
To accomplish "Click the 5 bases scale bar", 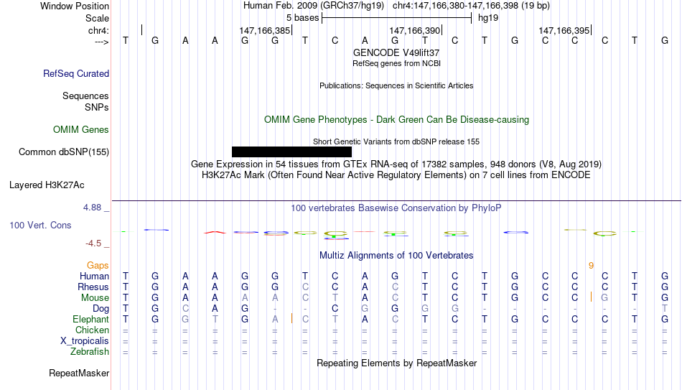I will [396, 18].
